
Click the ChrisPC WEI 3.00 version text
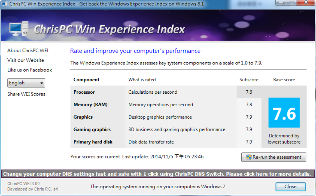click(x=23, y=184)
